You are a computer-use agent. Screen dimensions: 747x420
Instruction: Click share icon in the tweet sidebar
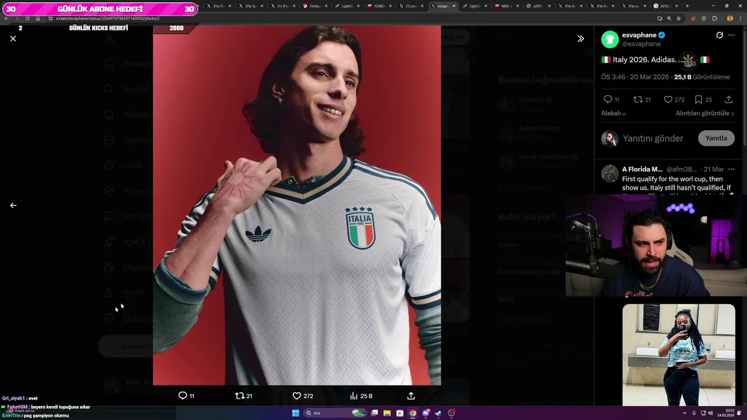(729, 99)
